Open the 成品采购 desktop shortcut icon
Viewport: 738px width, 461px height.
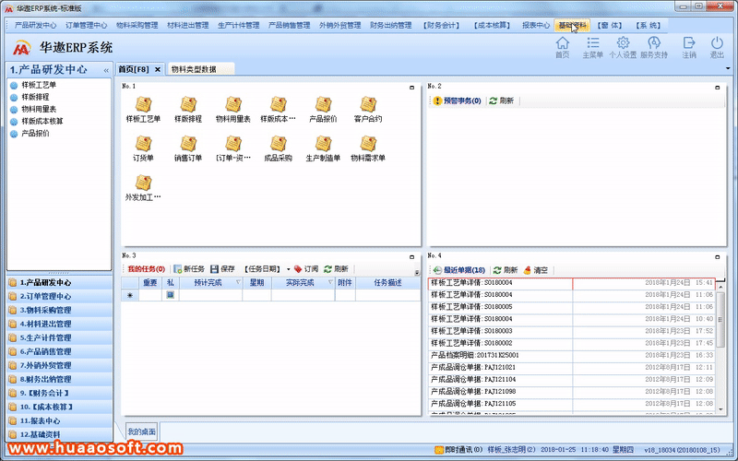coord(279,148)
